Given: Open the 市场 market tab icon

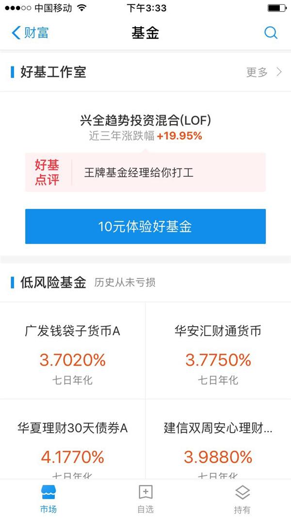Looking at the screenshot, I should tap(48, 493).
